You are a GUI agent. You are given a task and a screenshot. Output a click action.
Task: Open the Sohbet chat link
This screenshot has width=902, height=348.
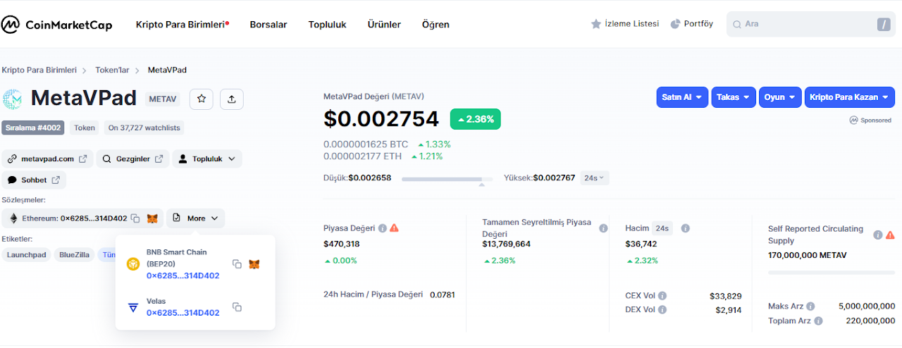[34, 180]
